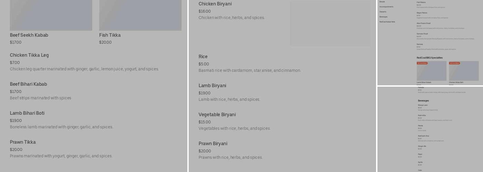
Task: Select Lamb Bihari Boti
Action: [27, 113]
